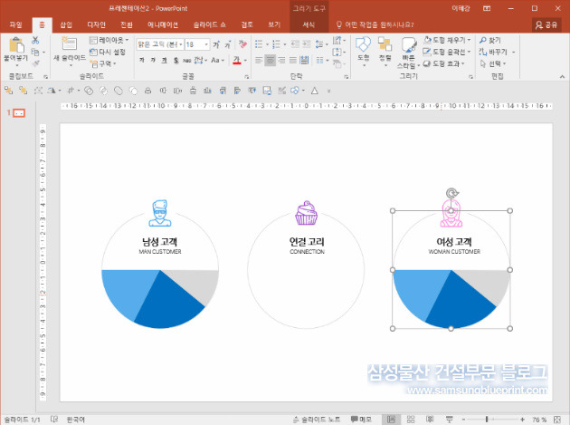
Task: Toggle italic formatting
Action: [x=153, y=60]
